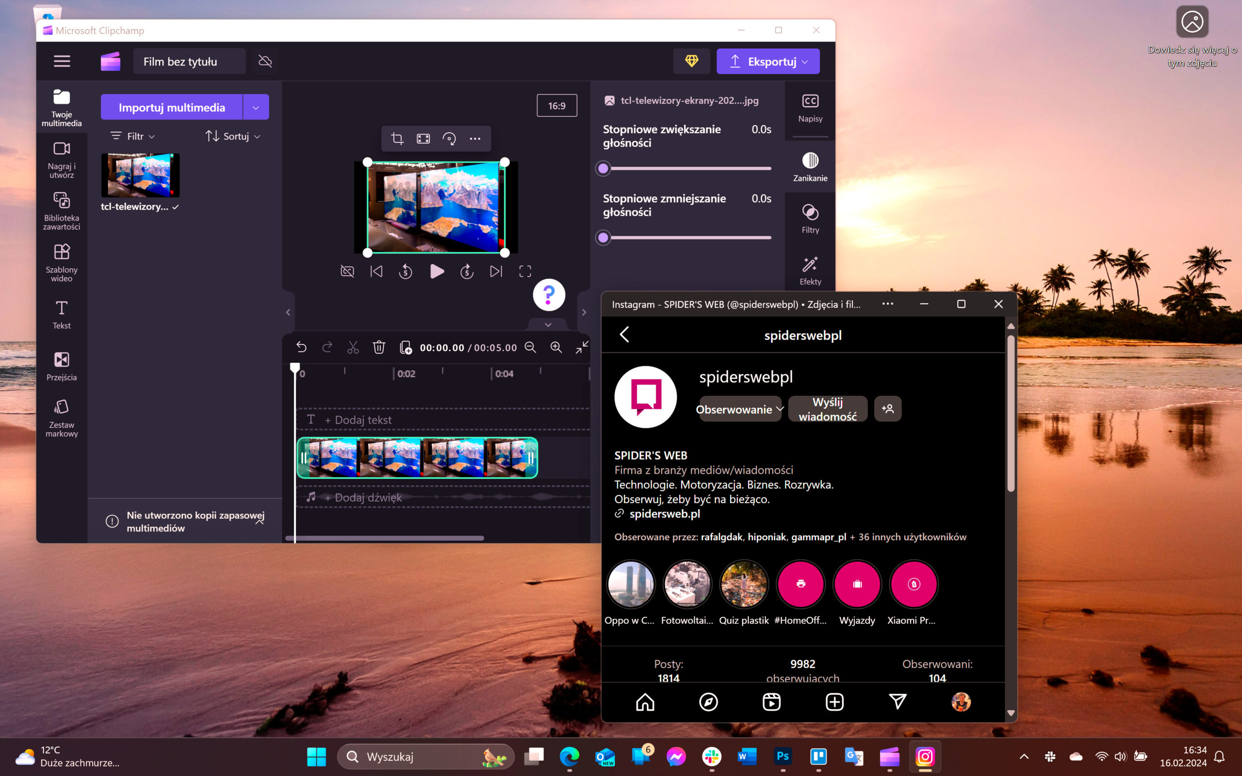Open Biblioteka zawartości tab
1242x776 pixels.
[62, 211]
